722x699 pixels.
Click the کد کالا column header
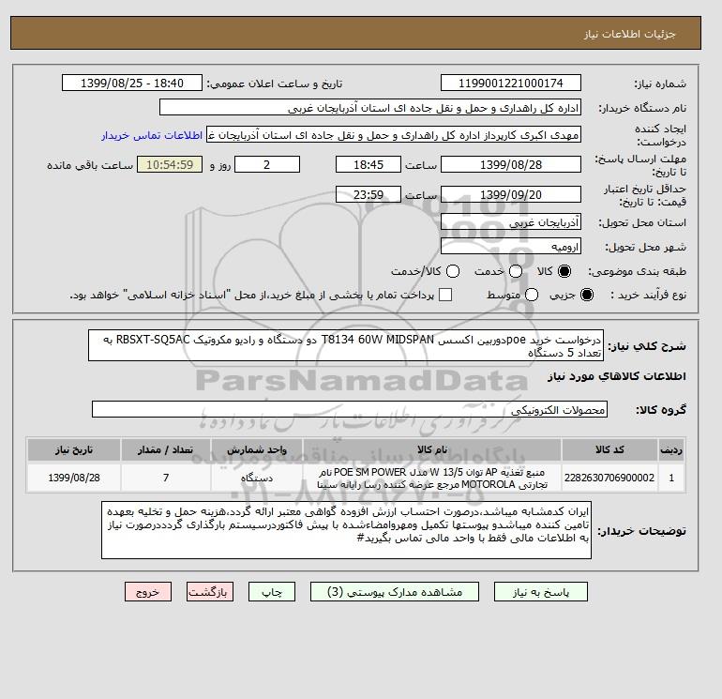pyautogui.click(x=609, y=449)
